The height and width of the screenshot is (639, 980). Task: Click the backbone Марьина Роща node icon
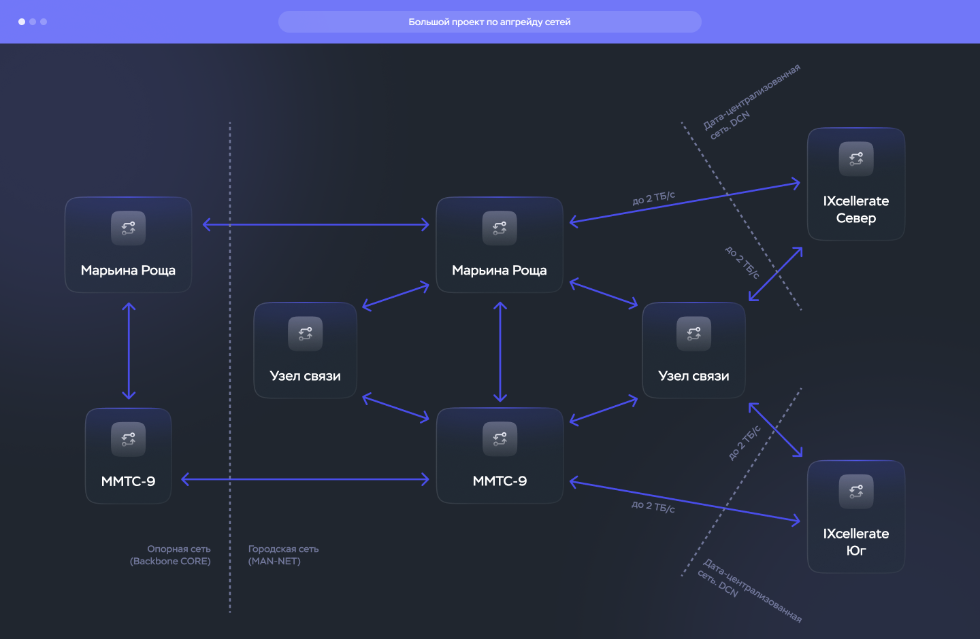click(x=128, y=228)
